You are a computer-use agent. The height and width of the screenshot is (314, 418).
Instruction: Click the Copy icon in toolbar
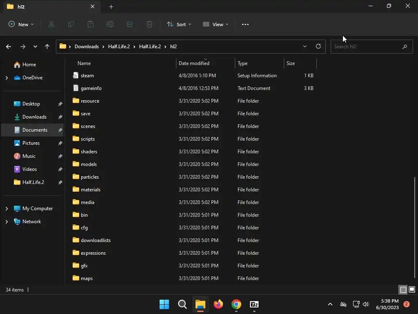(71, 24)
